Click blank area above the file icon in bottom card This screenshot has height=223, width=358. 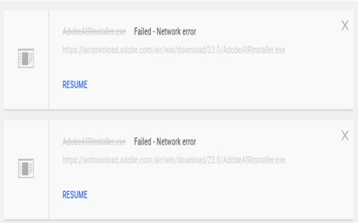pyautogui.click(x=26, y=139)
